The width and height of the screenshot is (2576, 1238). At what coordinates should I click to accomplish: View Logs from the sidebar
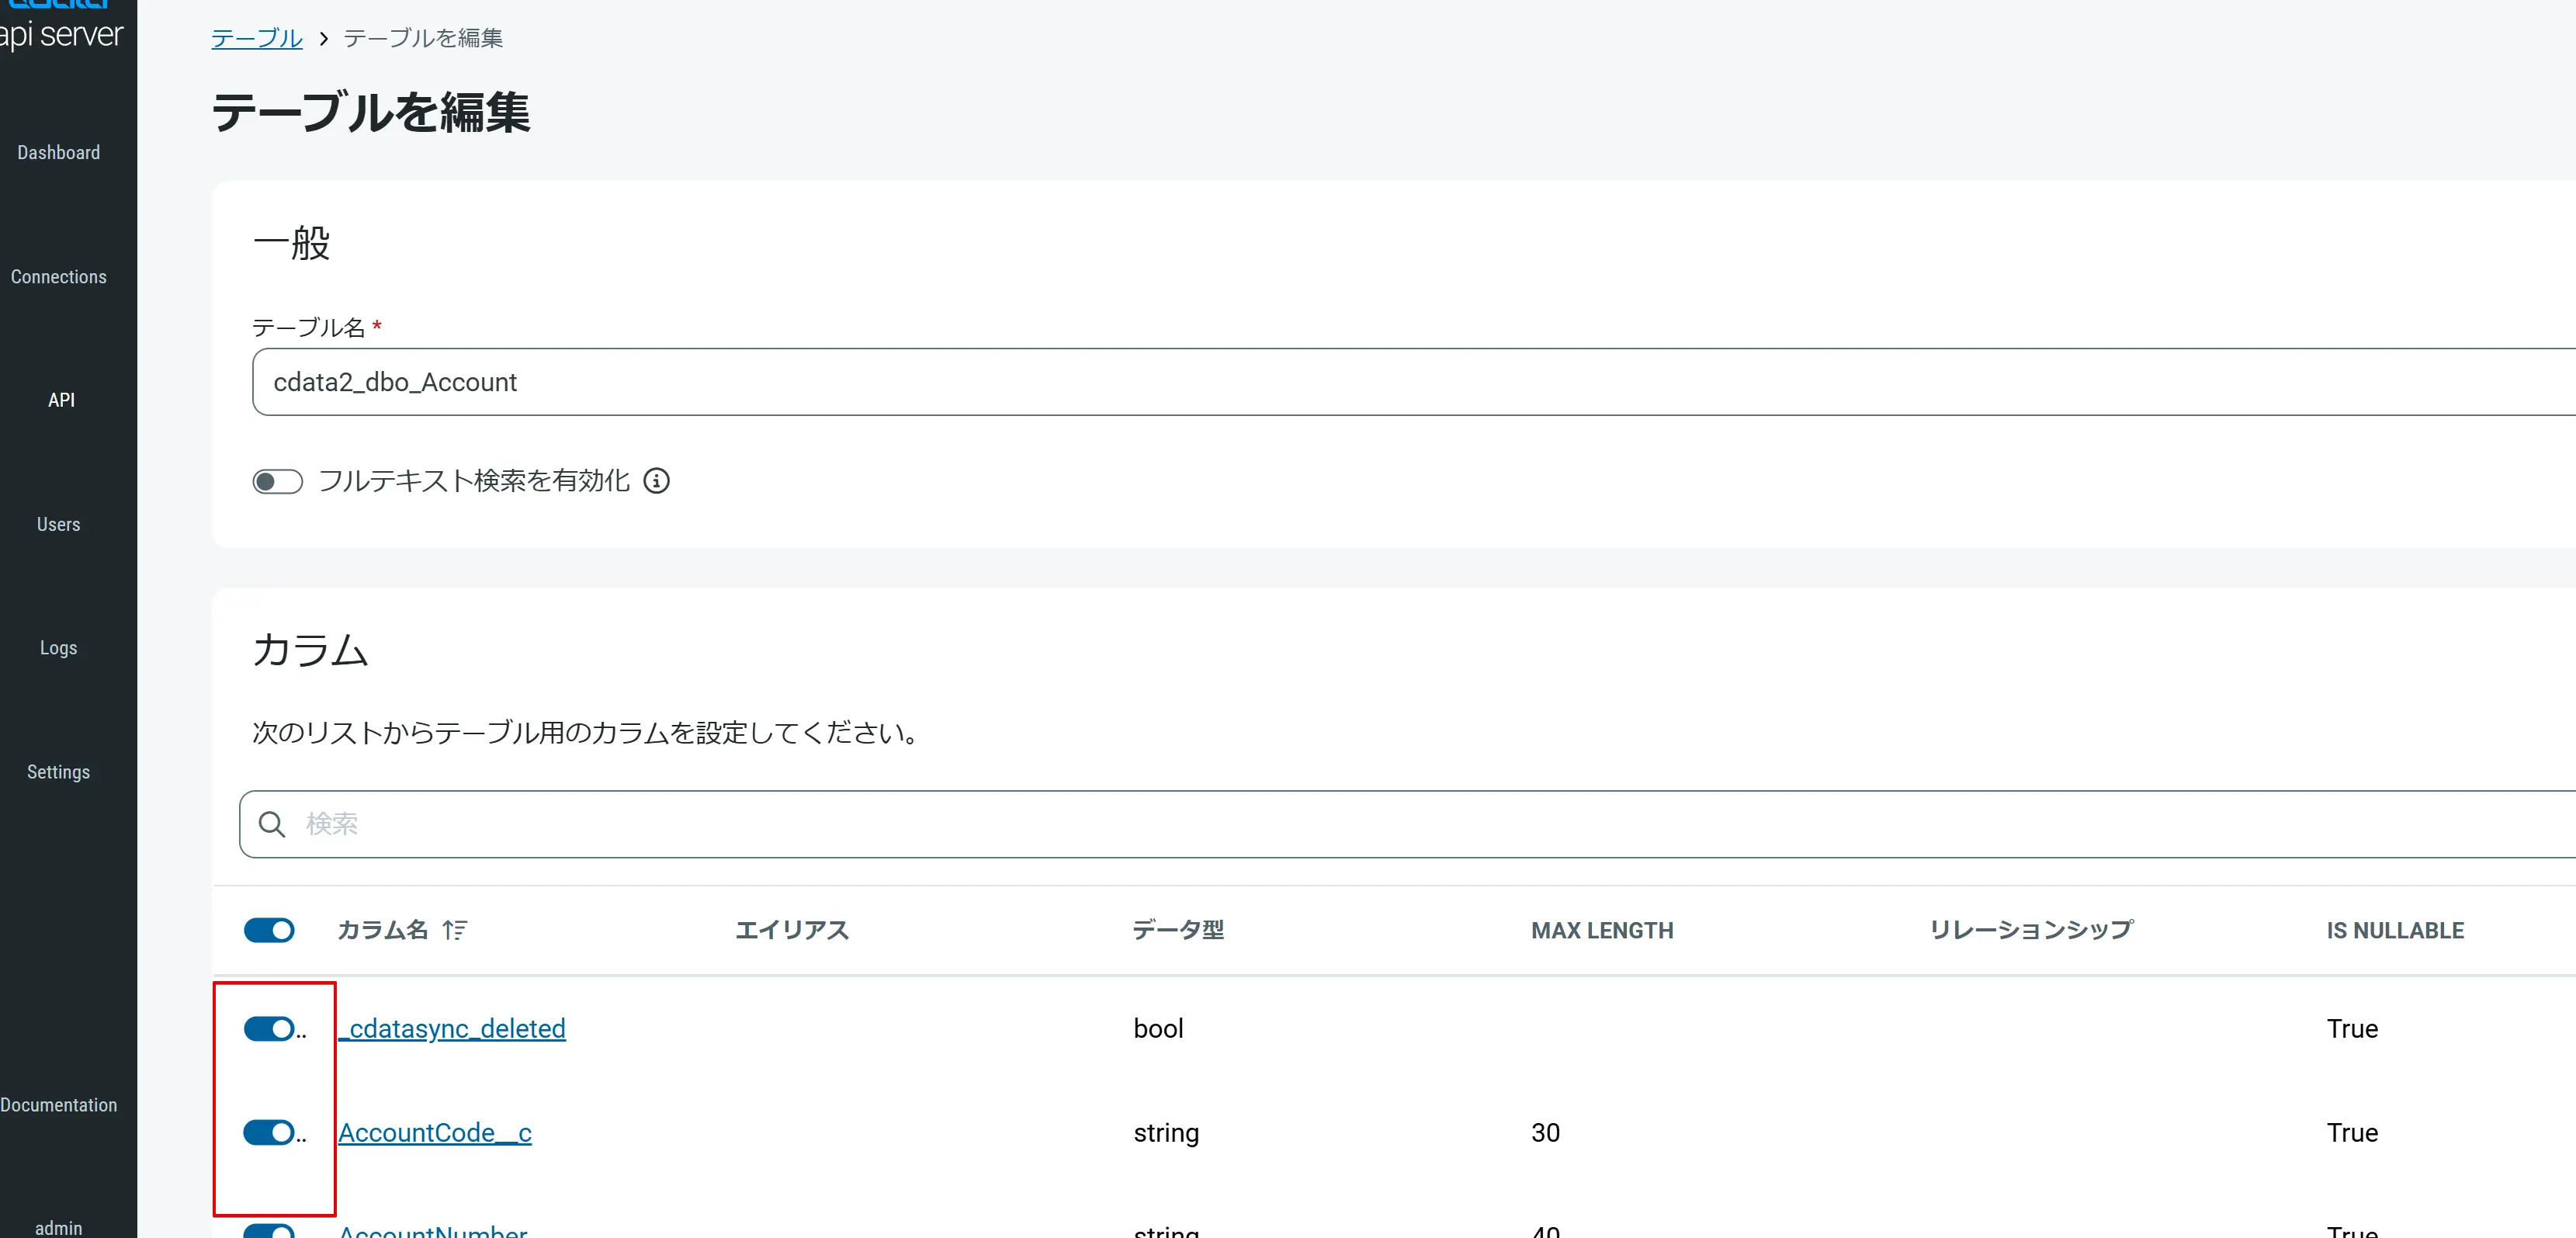(x=58, y=647)
